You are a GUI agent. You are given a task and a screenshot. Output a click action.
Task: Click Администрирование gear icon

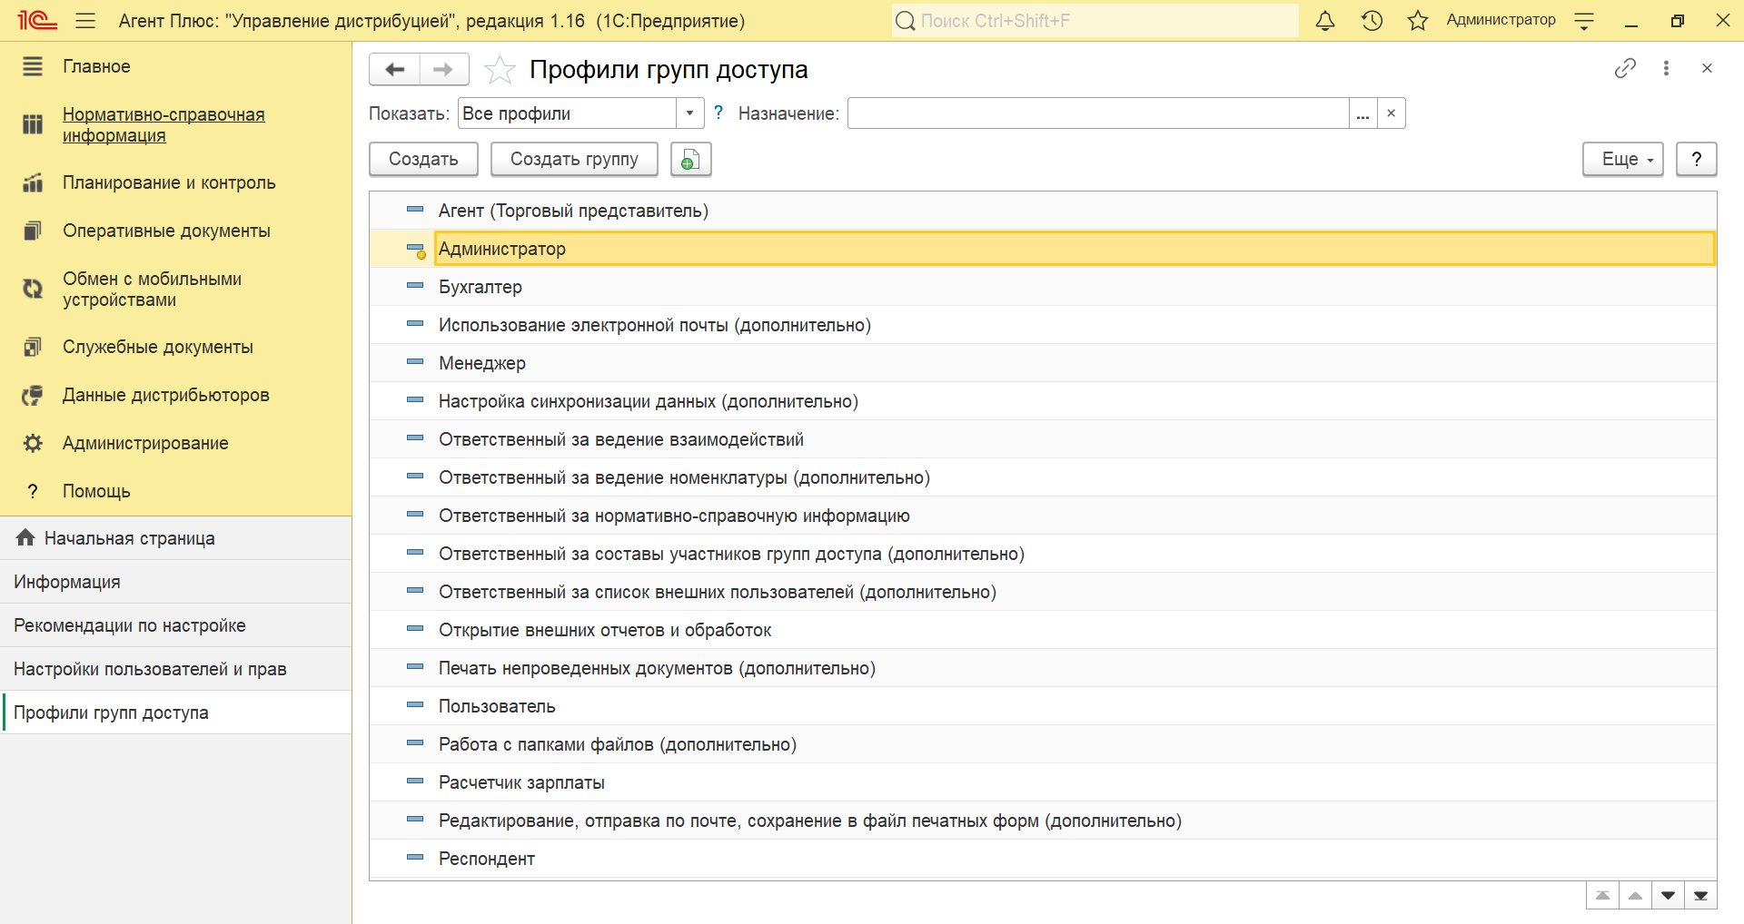click(33, 443)
